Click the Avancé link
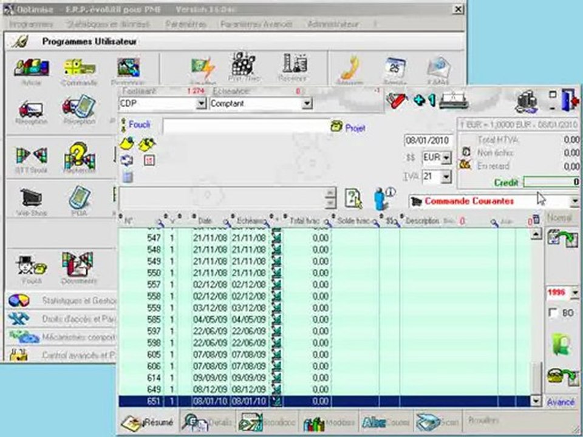Image resolution: width=583 pixels, height=437 pixels. coord(561,402)
